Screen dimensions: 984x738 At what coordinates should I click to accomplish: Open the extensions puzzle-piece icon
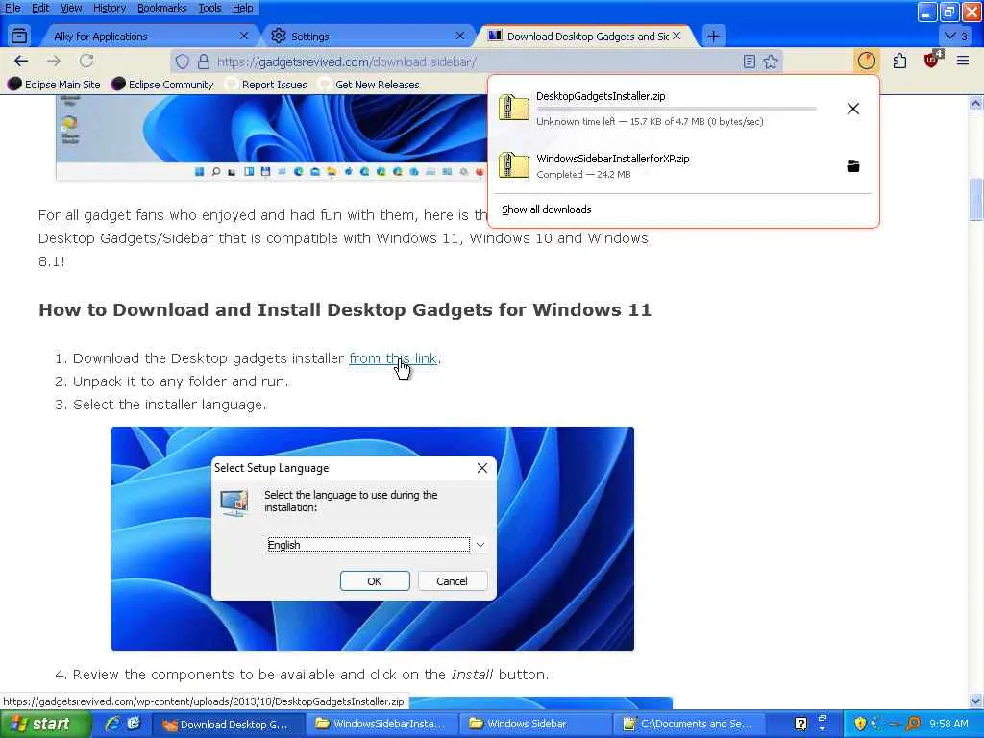pyautogui.click(x=899, y=61)
